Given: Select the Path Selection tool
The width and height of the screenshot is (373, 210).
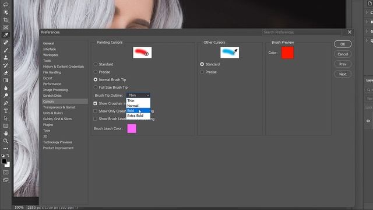Looking at the screenshot, I should (6, 118).
